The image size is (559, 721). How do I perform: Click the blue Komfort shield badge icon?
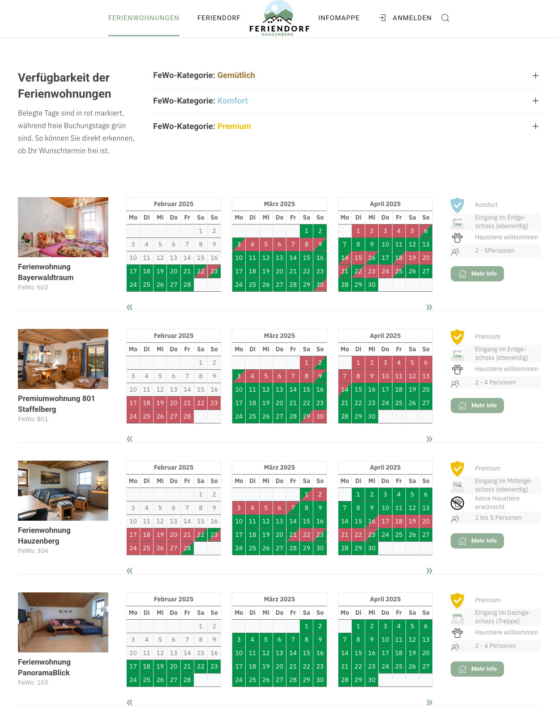pos(457,205)
